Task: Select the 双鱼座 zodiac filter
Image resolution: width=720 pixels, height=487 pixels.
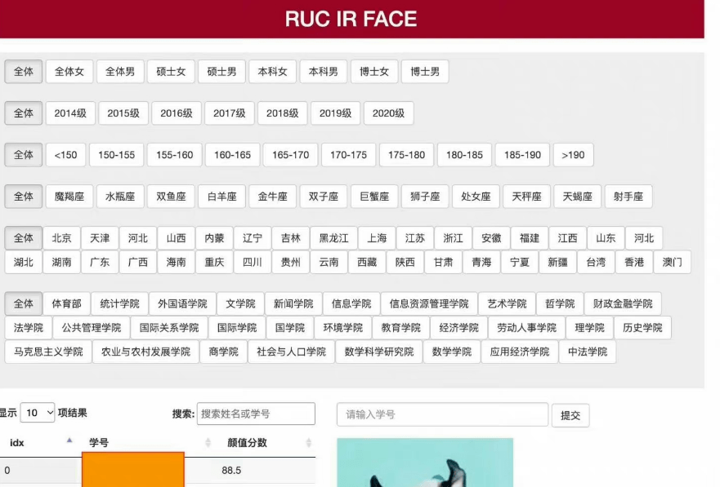Action: [x=171, y=197]
